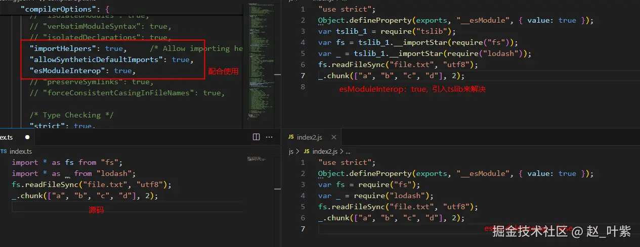Viewport: 640px width, 247px height.
Task: Click the var fs = tslib_1.__importStar line
Action: (x=418, y=42)
